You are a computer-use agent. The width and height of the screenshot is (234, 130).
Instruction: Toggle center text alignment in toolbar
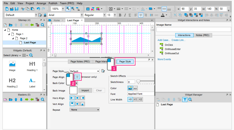(x=141, y=15)
